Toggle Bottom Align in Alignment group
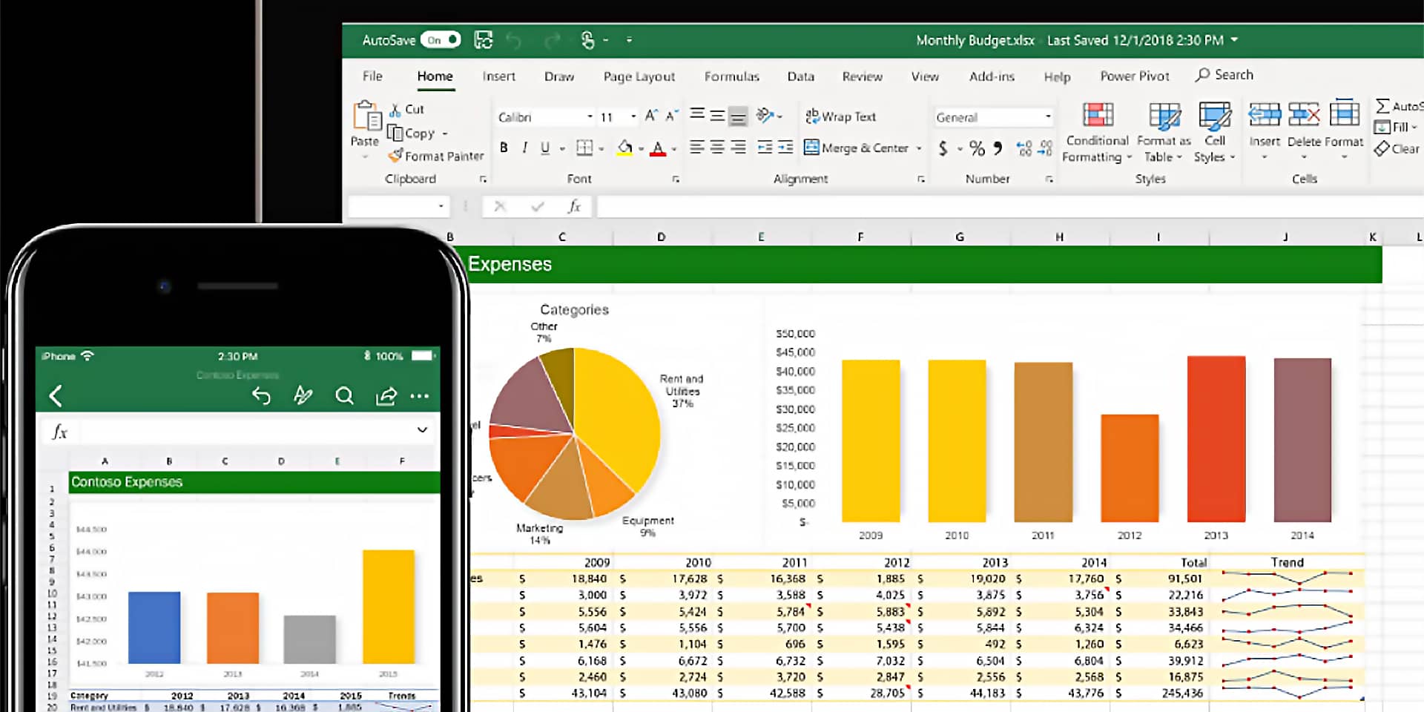 [737, 116]
